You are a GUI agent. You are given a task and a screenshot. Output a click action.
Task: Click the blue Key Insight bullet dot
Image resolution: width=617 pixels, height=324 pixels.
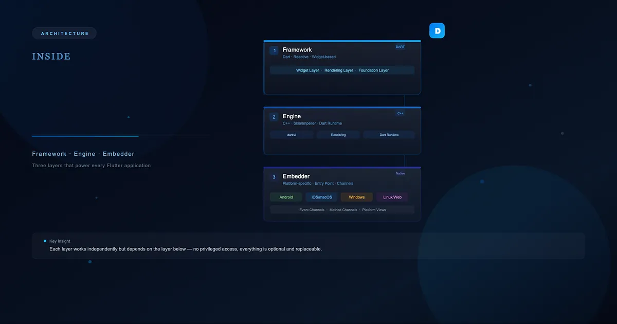(x=45, y=241)
